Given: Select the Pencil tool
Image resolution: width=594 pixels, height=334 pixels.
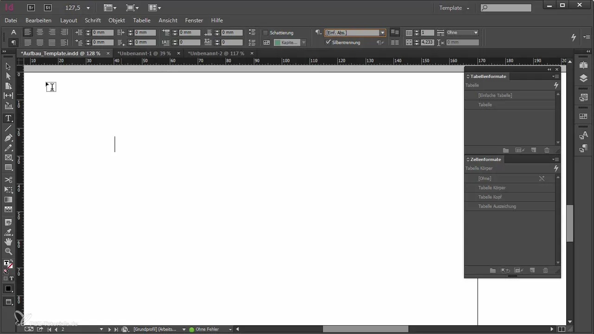Looking at the screenshot, I should click(x=8, y=148).
